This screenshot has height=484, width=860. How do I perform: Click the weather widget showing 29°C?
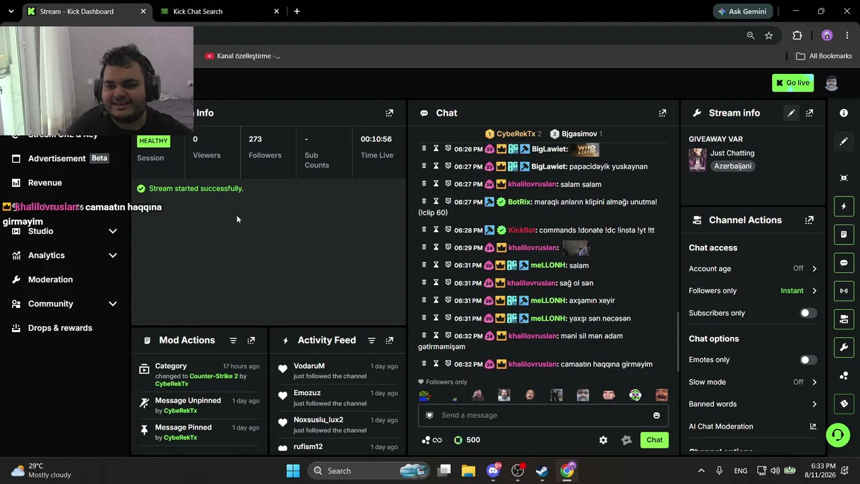pyautogui.click(x=42, y=471)
